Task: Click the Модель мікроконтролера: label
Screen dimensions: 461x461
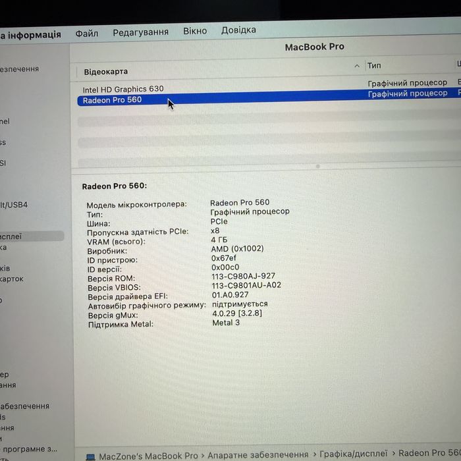Action: click(x=136, y=205)
